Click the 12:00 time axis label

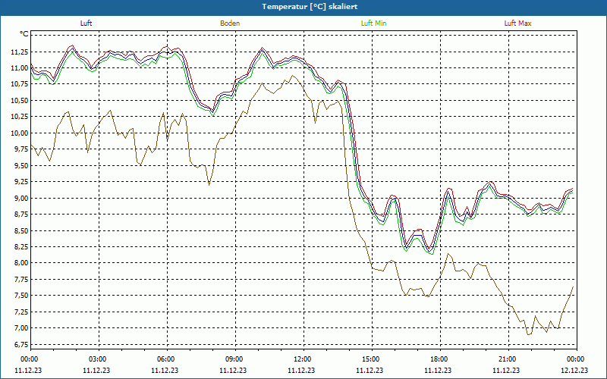303,359
